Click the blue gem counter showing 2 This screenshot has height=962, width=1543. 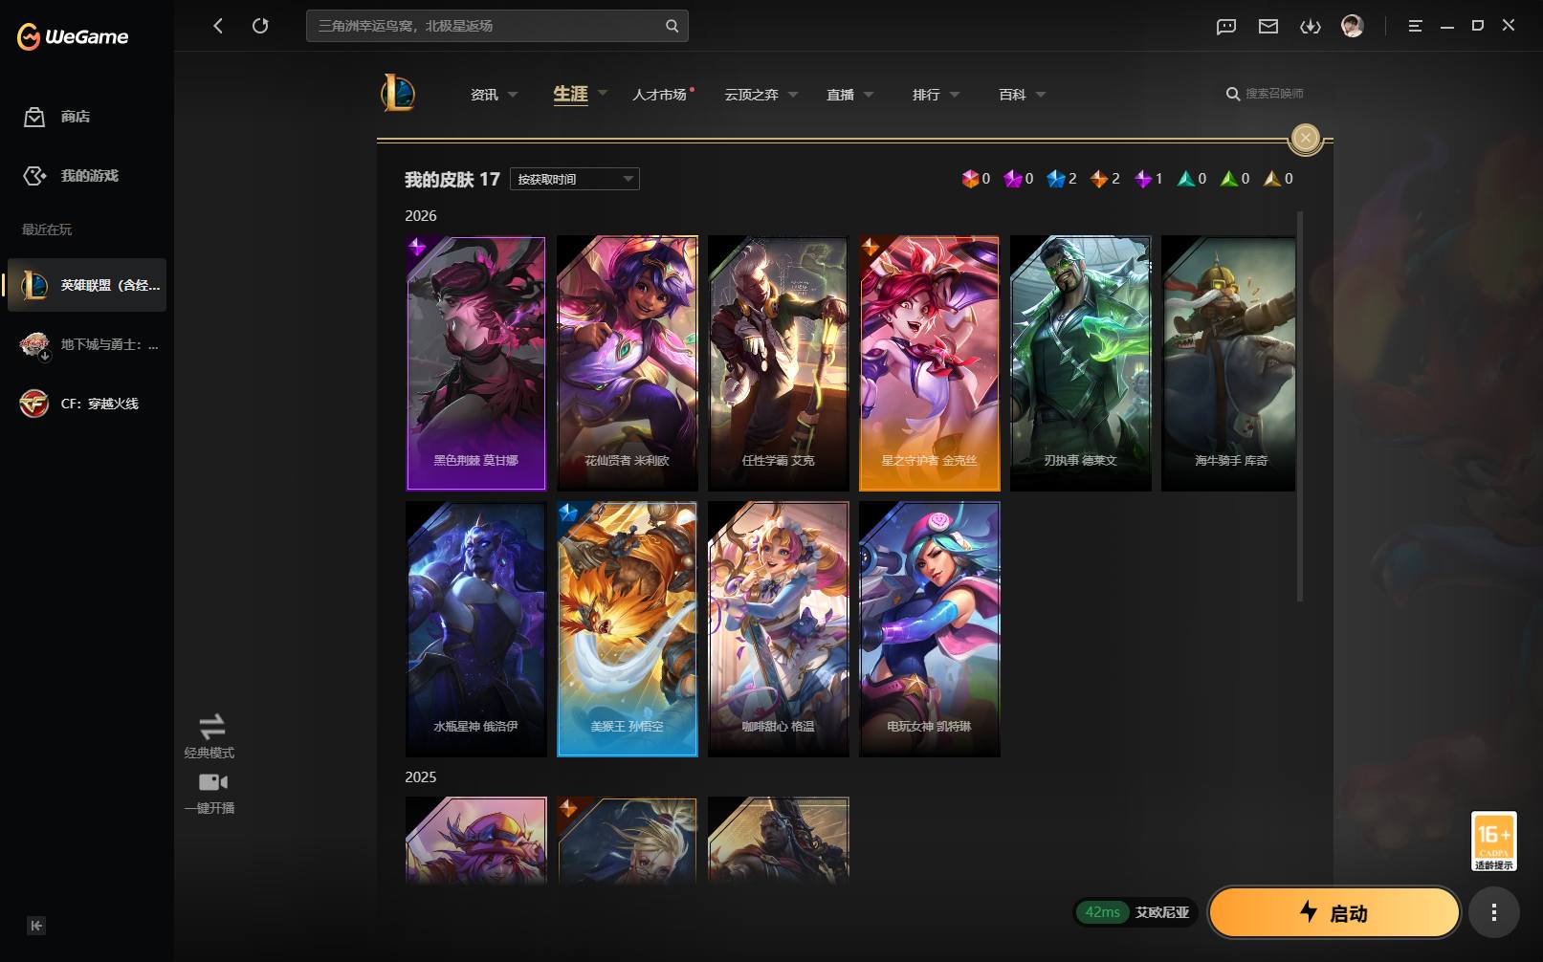[x=1061, y=179]
